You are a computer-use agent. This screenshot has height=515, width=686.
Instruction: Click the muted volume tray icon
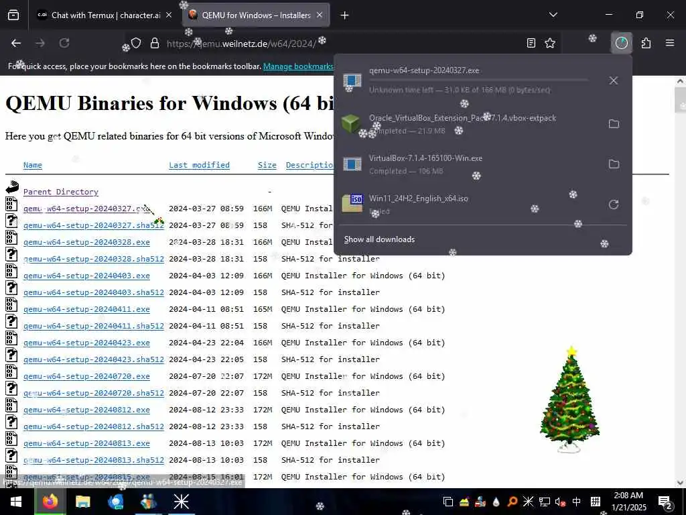560,502
